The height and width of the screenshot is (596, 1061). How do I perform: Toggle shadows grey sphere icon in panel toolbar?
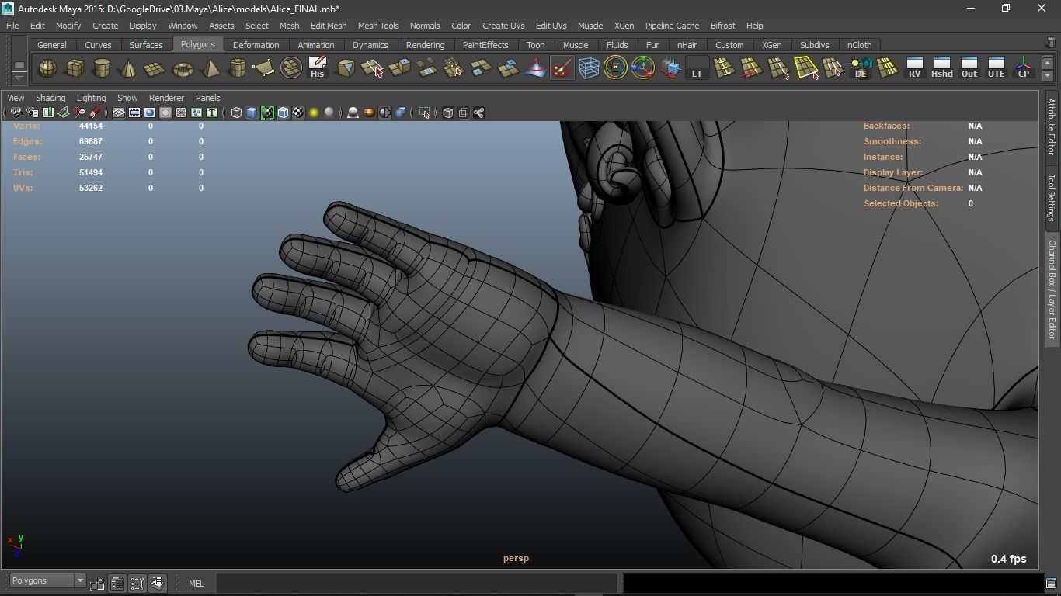tap(329, 113)
